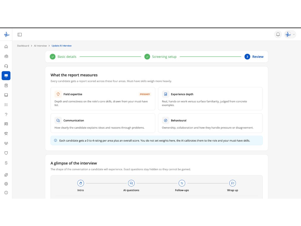This screenshot has height=226, width=301.
Task: Open the Home icon in sidebar
Action: [6, 46]
